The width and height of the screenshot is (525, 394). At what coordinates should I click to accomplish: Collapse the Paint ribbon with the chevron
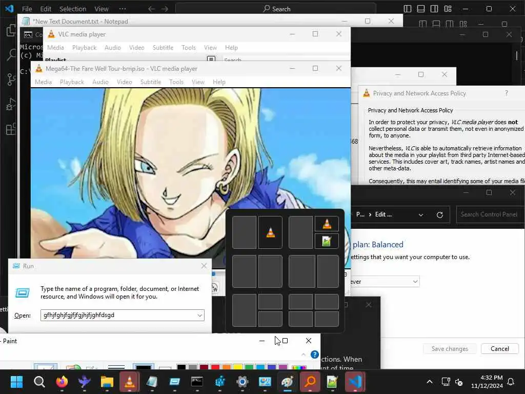tap(304, 354)
